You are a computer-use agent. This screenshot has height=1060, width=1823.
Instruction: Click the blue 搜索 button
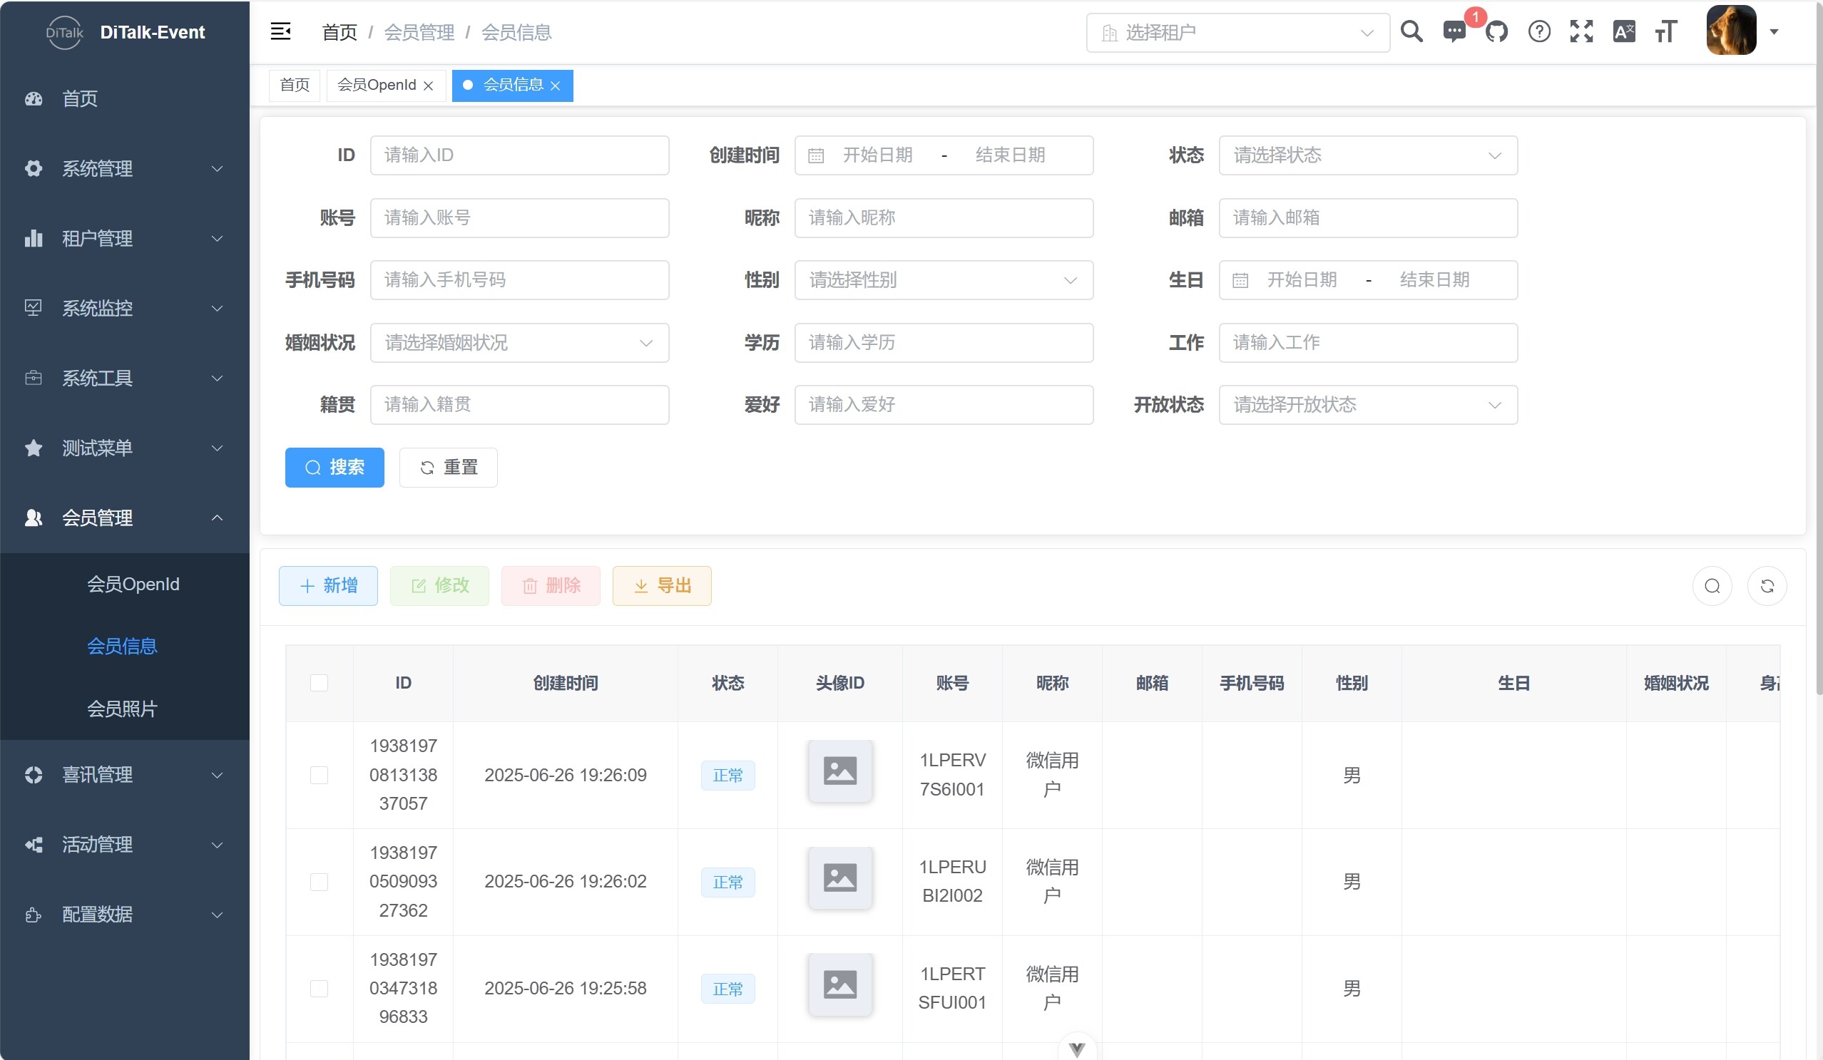335,467
